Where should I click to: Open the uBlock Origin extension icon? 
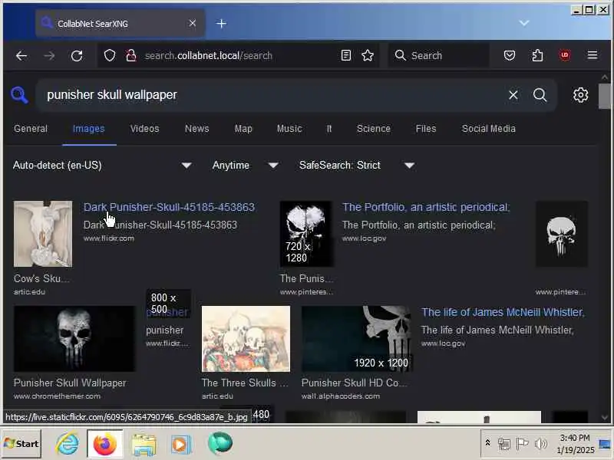coord(565,55)
